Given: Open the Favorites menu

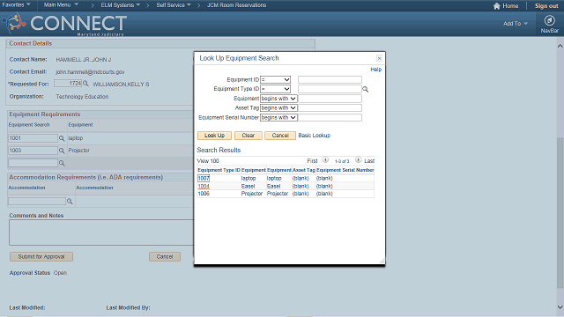Looking at the screenshot, I should click(x=16, y=5).
